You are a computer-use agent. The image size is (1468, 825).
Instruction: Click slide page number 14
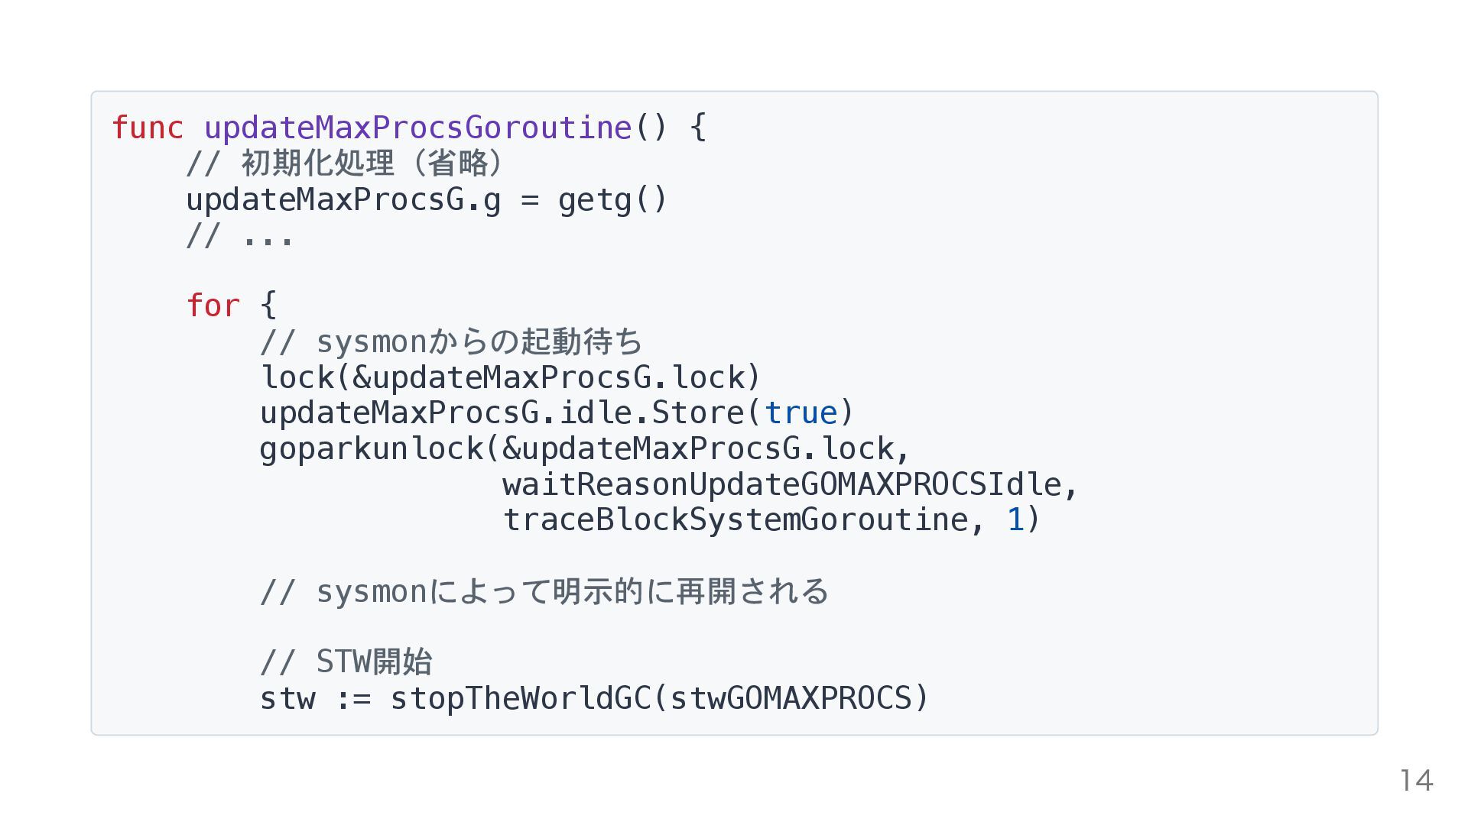click(x=1416, y=781)
